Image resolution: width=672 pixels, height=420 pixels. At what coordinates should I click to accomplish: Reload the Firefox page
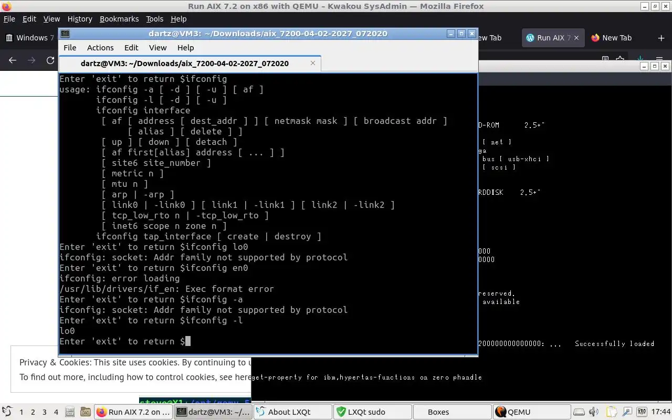click(x=50, y=60)
